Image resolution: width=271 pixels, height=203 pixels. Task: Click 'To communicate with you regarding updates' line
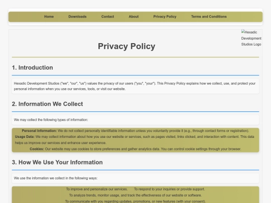pyautogui.click(x=135, y=201)
